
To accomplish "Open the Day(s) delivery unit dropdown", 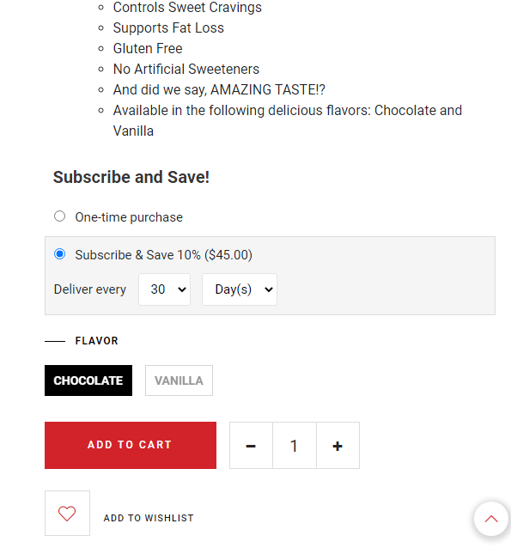I will (x=240, y=289).
